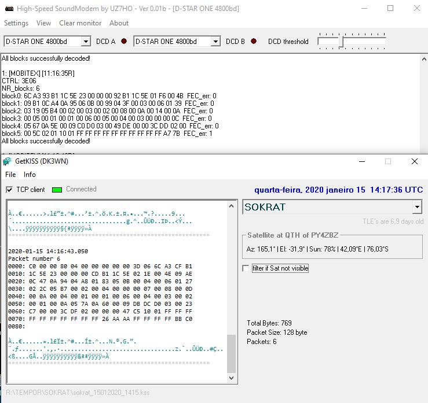This screenshot has width=428, height=403.
Task: Click SoundModem title bar app icon
Action: [x=9, y=9]
